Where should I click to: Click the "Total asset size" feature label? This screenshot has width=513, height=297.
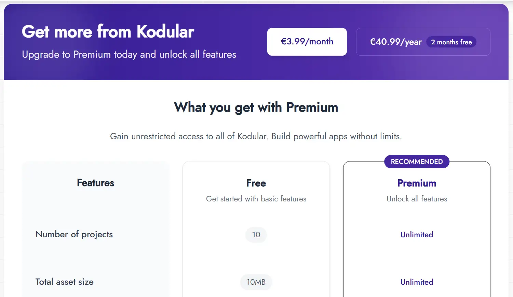[65, 282]
